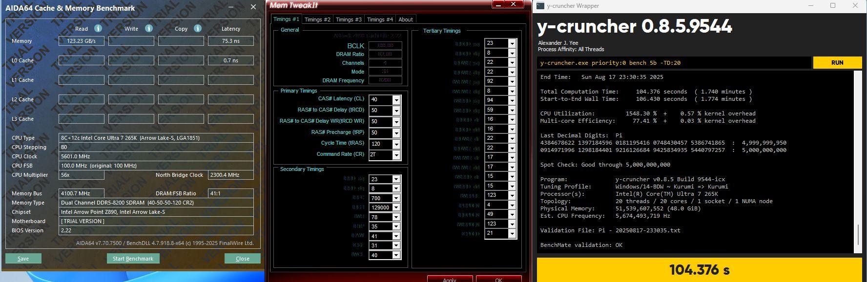
Task: Open the secondary timing dropdown showing 41
Action: tap(396, 236)
